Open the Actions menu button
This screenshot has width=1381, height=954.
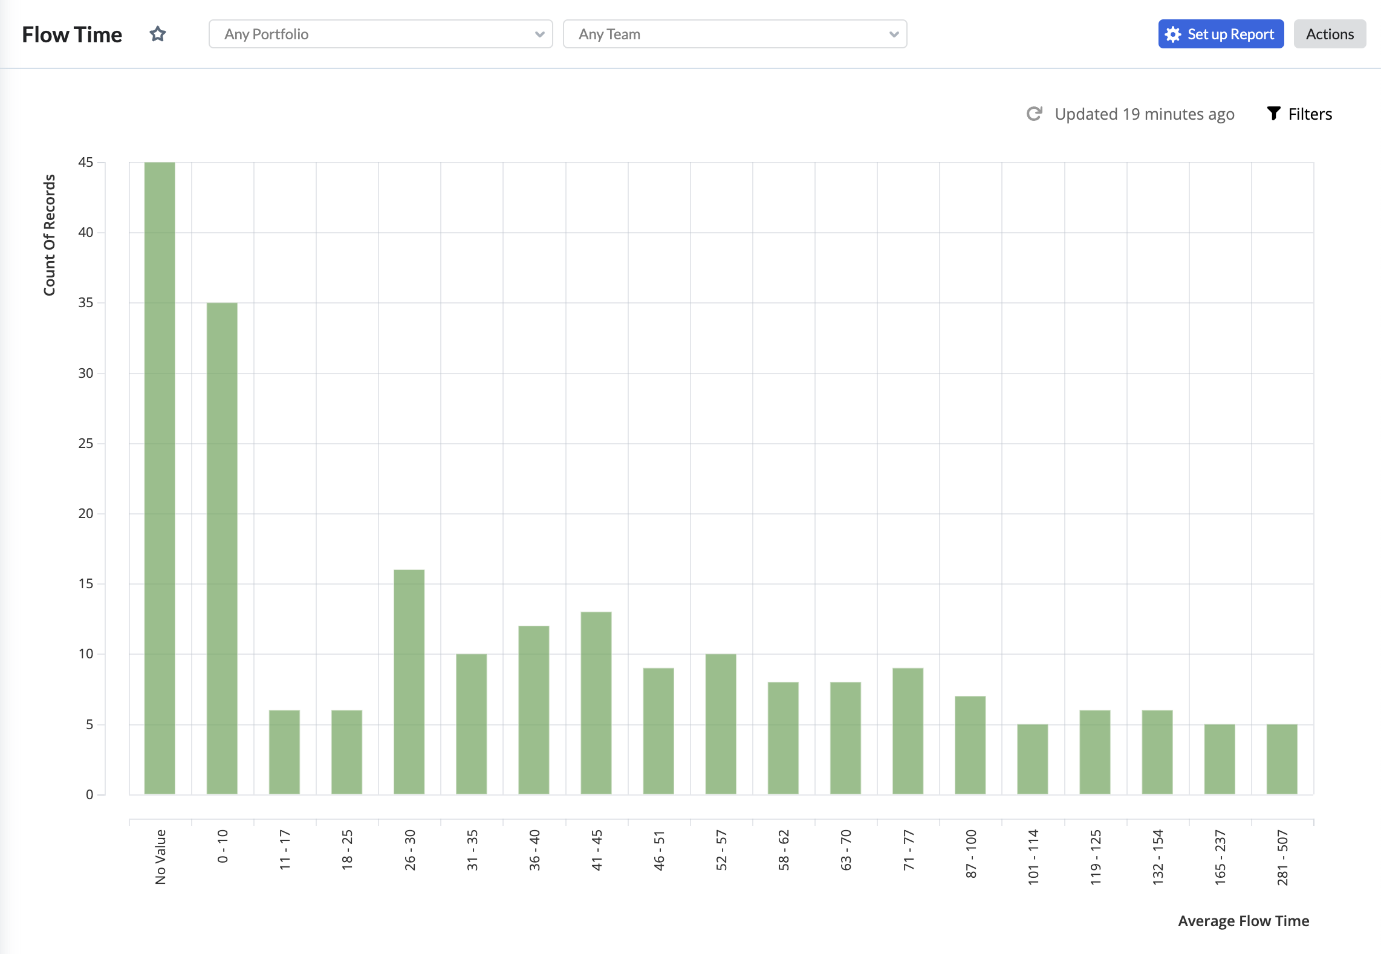point(1330,34)
